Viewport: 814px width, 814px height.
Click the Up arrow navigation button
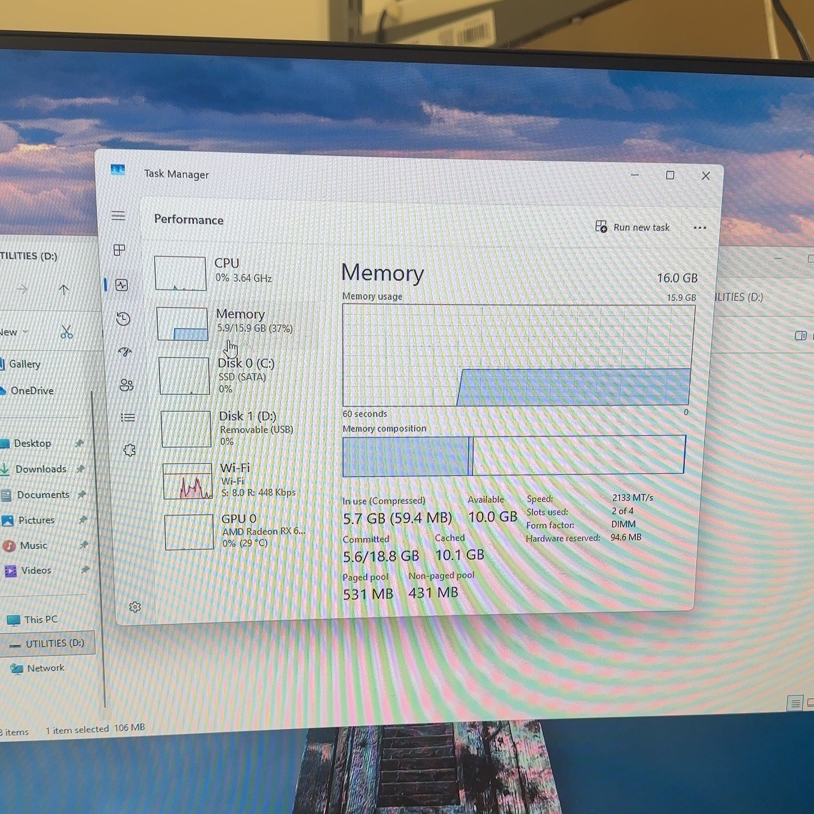[63, 290]
